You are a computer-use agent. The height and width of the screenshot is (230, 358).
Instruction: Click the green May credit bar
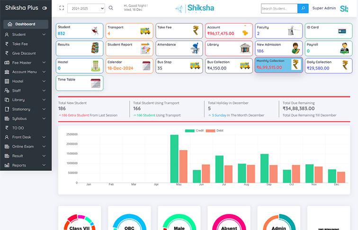point(174,159)
